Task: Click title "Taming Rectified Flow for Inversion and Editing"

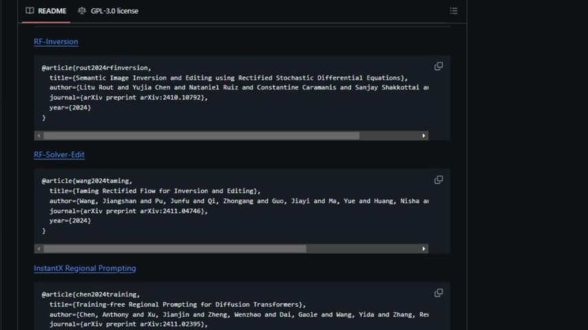Action: [x=165, y=191]
